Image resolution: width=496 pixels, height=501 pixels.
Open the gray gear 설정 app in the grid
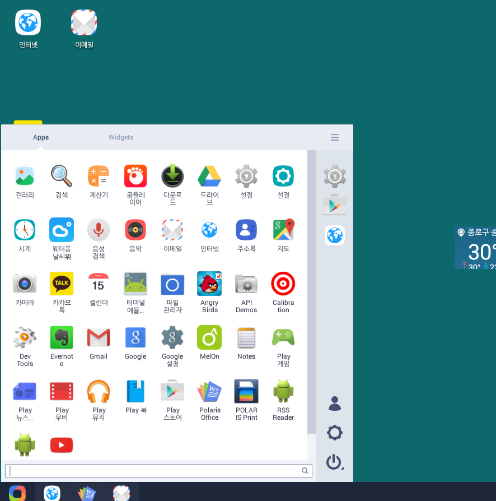point(246,176)
